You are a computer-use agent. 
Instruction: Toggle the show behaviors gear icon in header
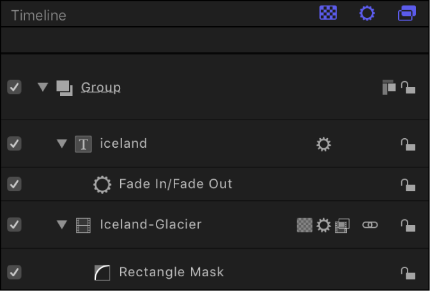(x=367, y=13)
